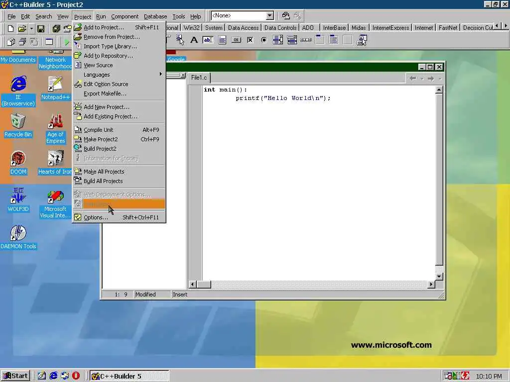Expand the Open file history dropdown arrow
The width and height of the screenshot is (510, 382).
(x=31, y=28)
